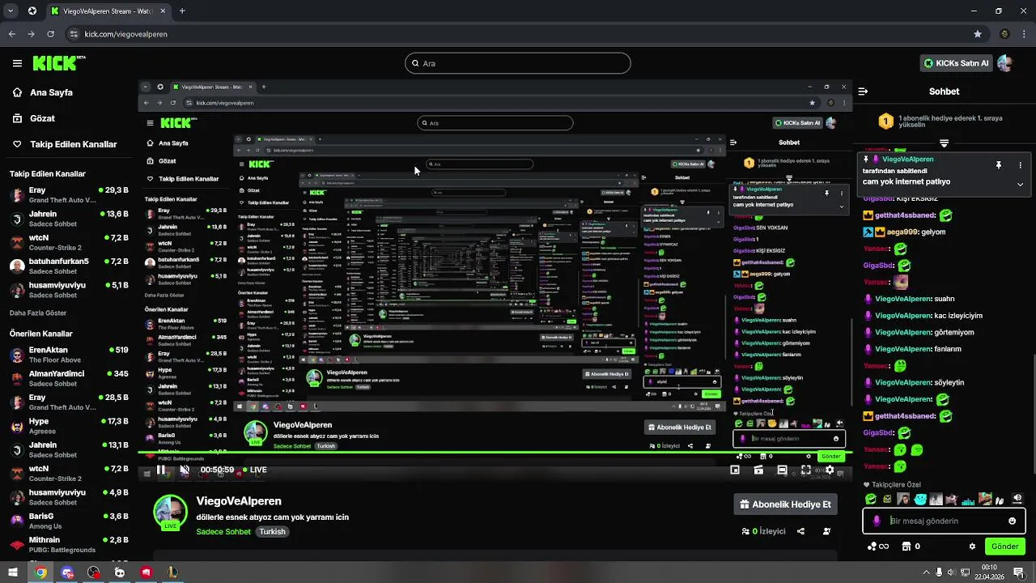This screenshot has width=1036, height=583.
Task: Focus the main Ara search field
Action: pyautogui.click(x=518, y=63)
